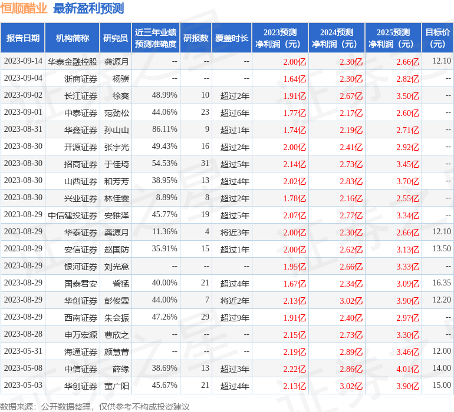Image resolution: width=454 pixels, height=412 pixels.
Task: Select the 机构简称 column header
Action: click(73, 38)
